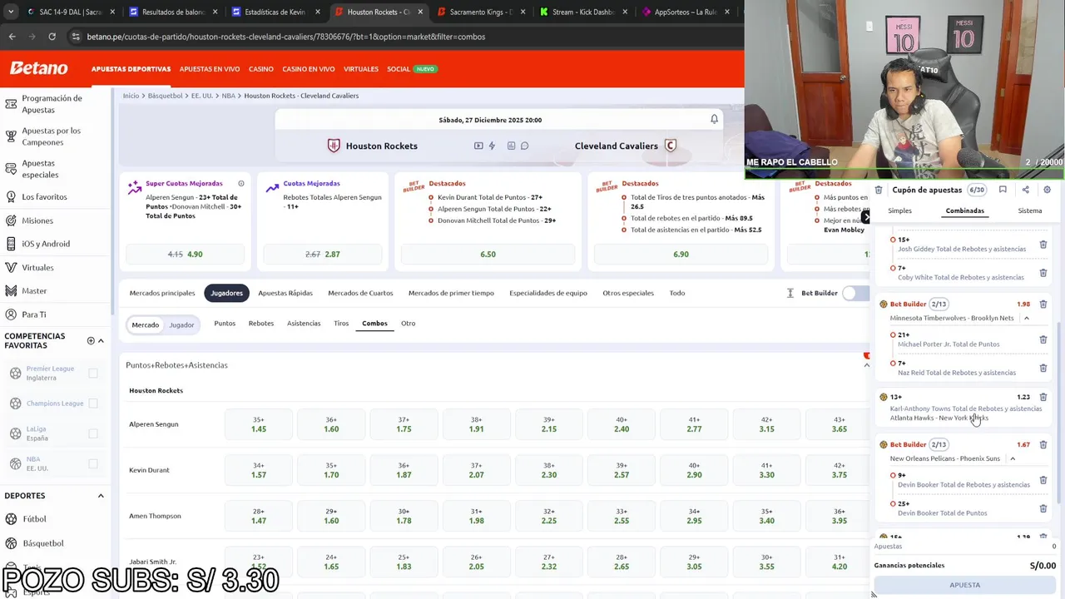Remove Michael Porter Jr. Total de Puntos pick

(x=1043, y=339)
